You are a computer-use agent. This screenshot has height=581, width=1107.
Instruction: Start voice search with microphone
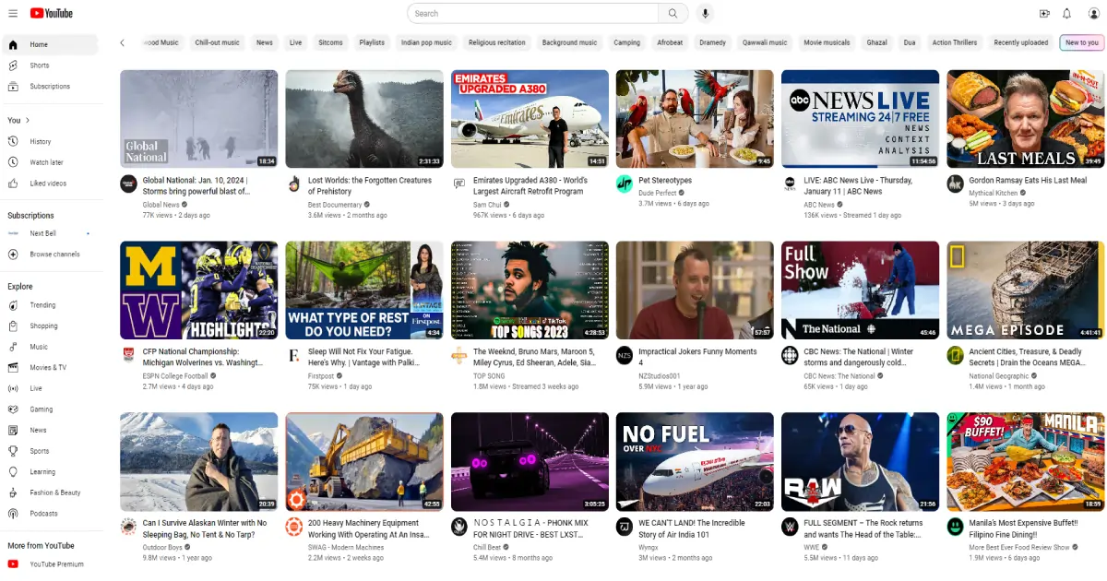pos(705,13)
